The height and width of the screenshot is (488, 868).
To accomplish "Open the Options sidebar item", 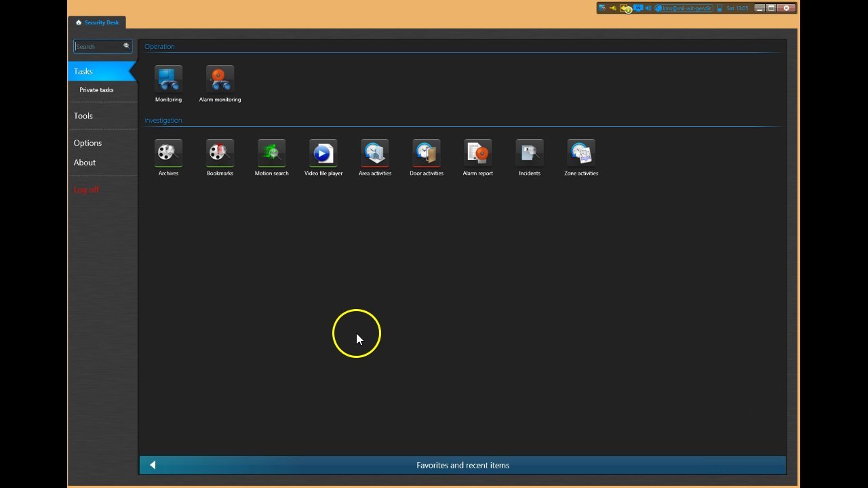I will [x=87, y=143].
